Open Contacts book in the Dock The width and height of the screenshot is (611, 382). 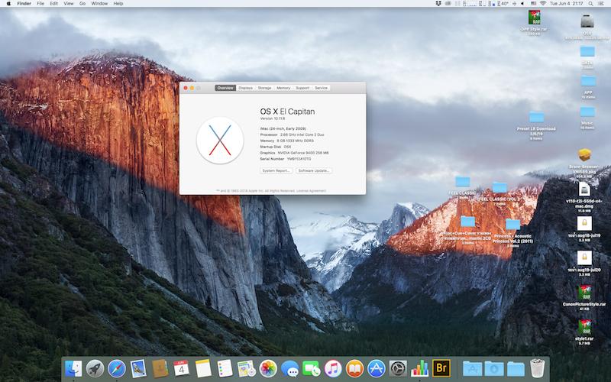pyautogui.click(x=160, y=369)
